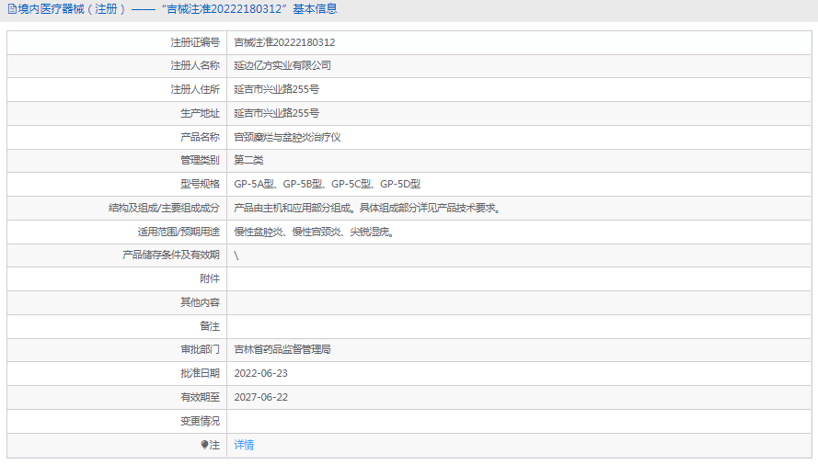
Task: Click the 审批部门 label
Action: [x=201, y=349]
